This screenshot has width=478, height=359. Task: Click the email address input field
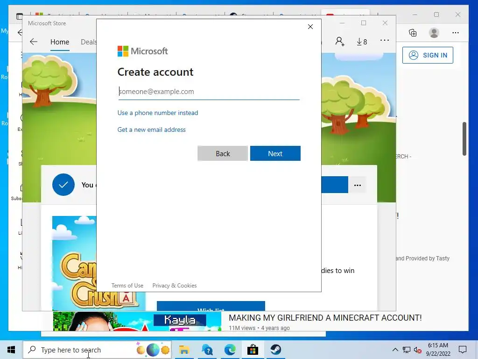[x=209, y=92]
